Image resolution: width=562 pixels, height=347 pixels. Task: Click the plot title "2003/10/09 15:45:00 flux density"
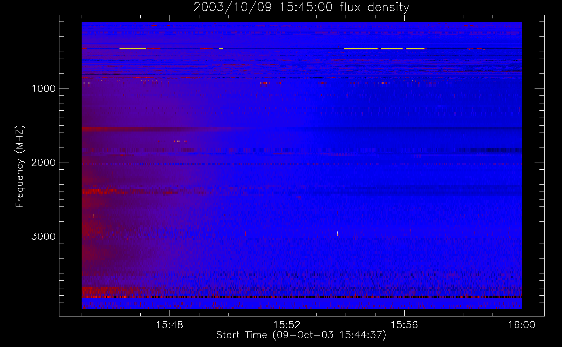pyautogui.click(x=301, y=7)
